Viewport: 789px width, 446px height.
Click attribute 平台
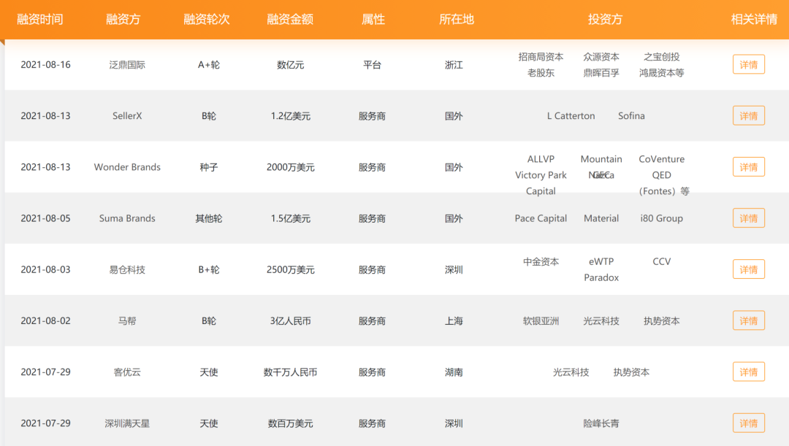[x=373, y=65]
